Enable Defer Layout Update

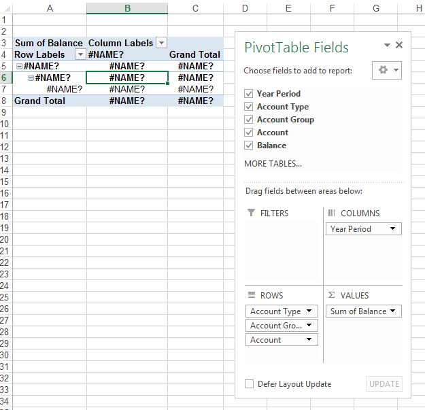[249, 384]
